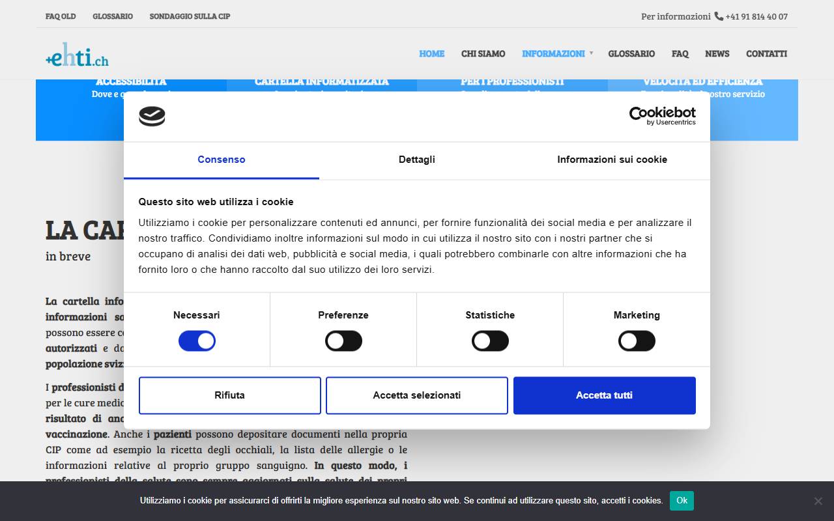
Task: Click the Accetta selezionati button
Action: click(x=417, y=395)
